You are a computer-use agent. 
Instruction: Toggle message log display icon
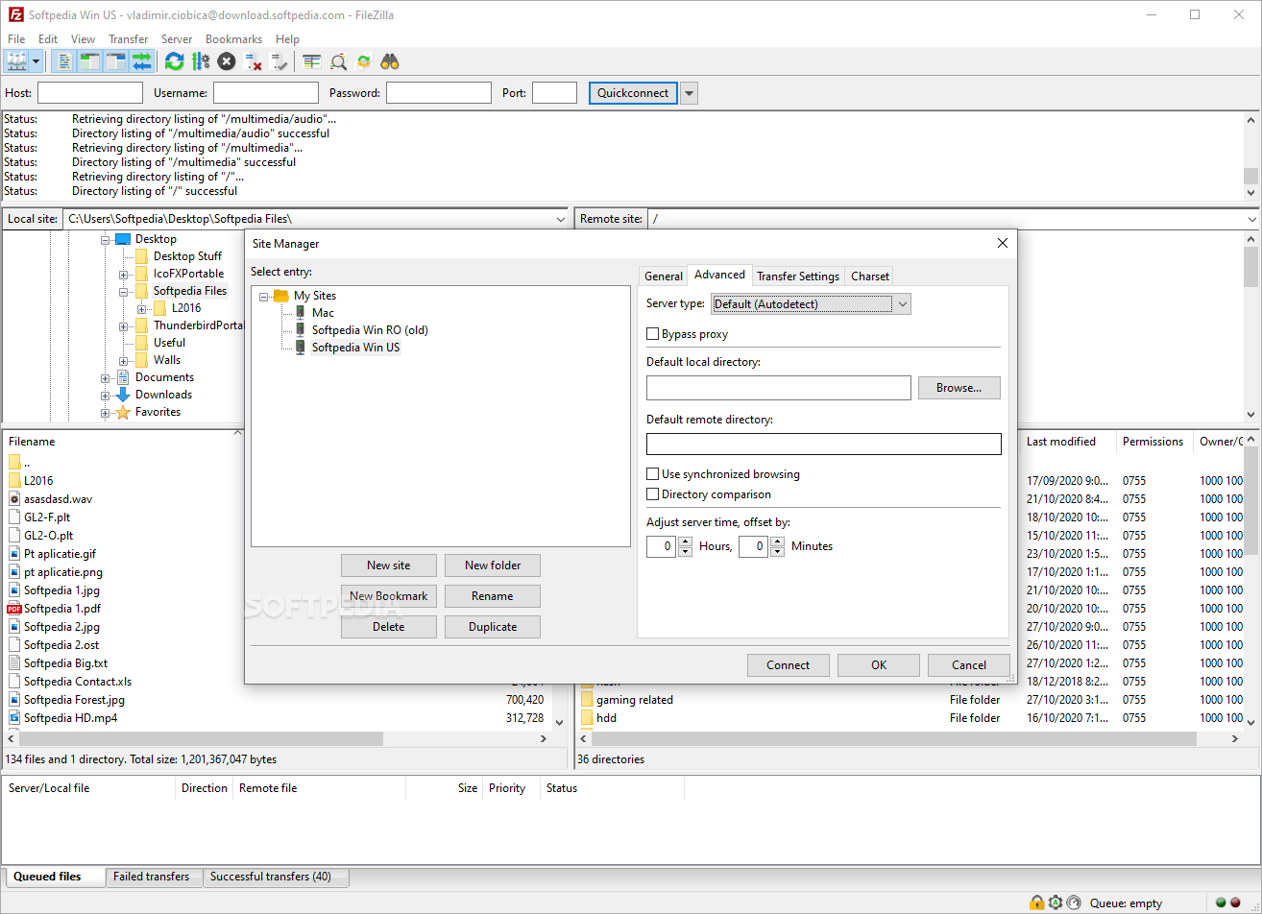(64, 61)
